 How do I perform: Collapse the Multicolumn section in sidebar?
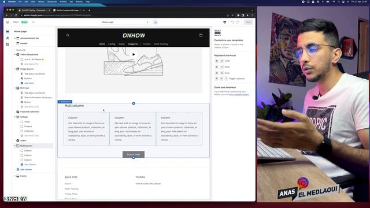click(x=15, y=146)
